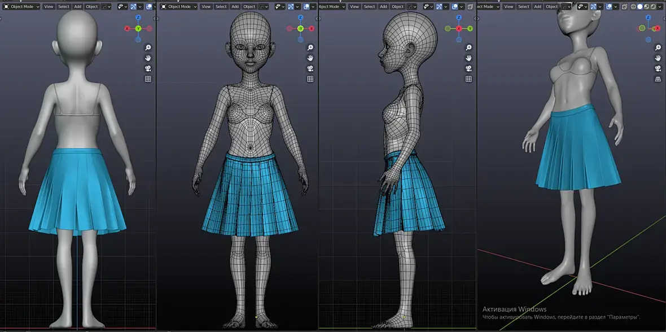The height and width of the screenshot is (332, 666).
Task: Open View menu in back-view viewport
Action: coord(49,6)
